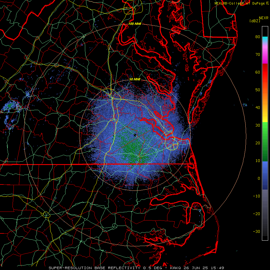The height and width of the screenshot is (270, 270).
Task: Click the green segment of the color bar
Action: coord(265,142)
